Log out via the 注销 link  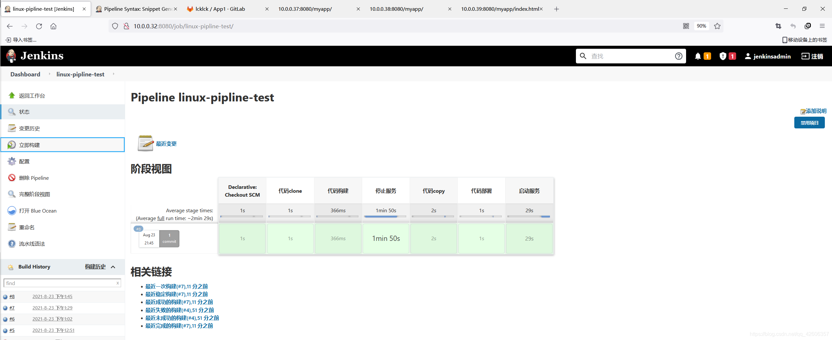[812, 56]
